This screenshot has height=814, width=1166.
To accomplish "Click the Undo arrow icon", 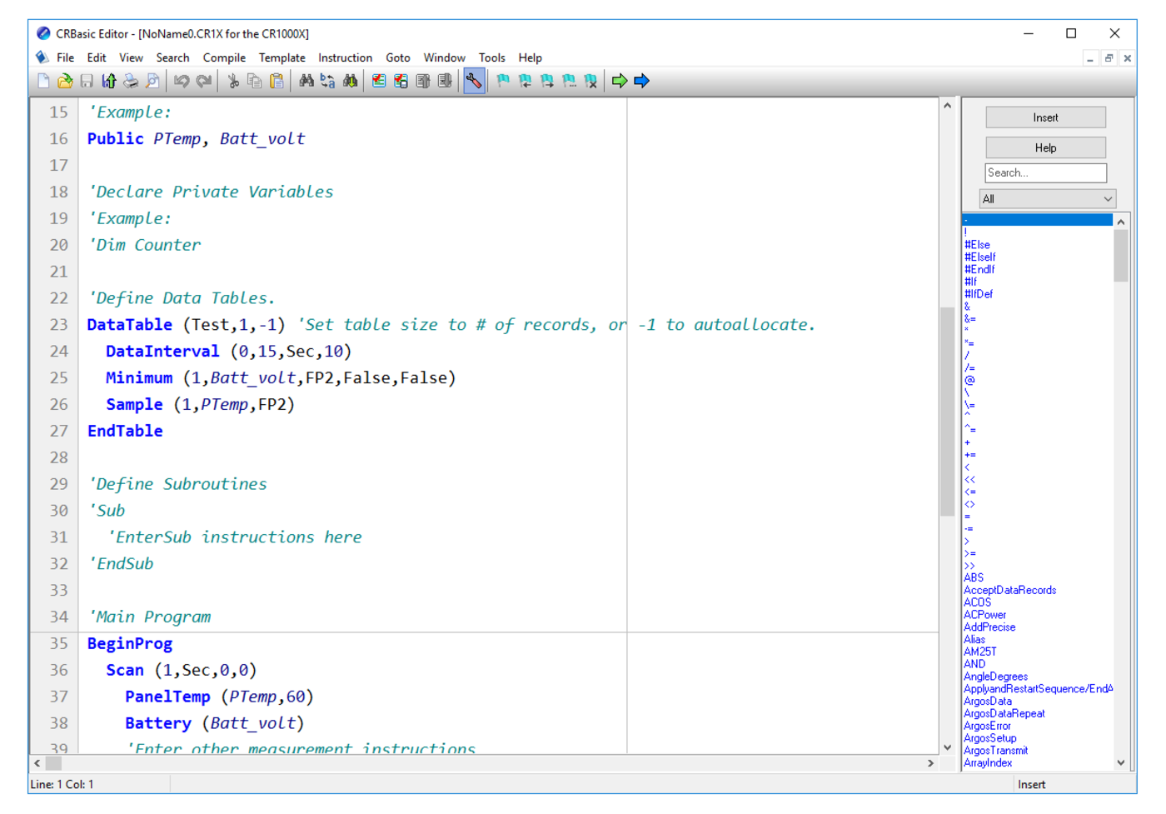I will coord(181,81).
